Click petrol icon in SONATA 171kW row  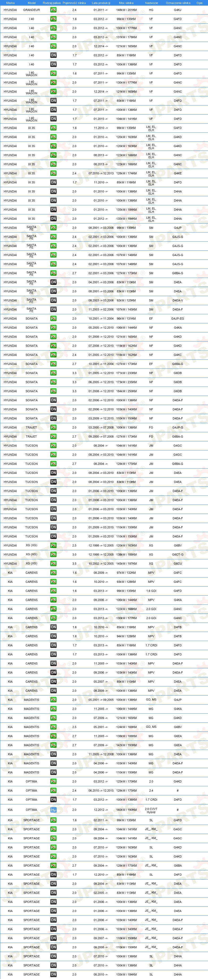pyautogui.click(x=53, y=373)
